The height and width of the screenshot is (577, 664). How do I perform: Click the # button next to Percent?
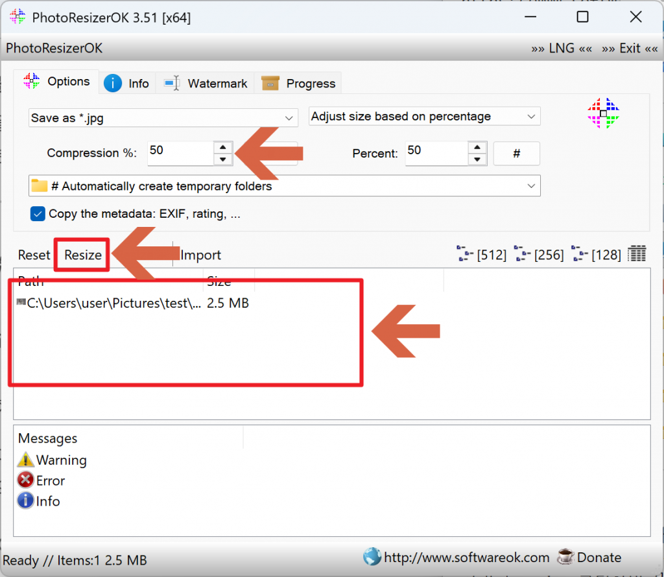(x=517, y=153)
